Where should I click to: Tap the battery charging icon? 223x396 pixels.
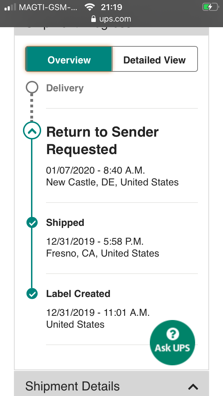tap(210, 7)
